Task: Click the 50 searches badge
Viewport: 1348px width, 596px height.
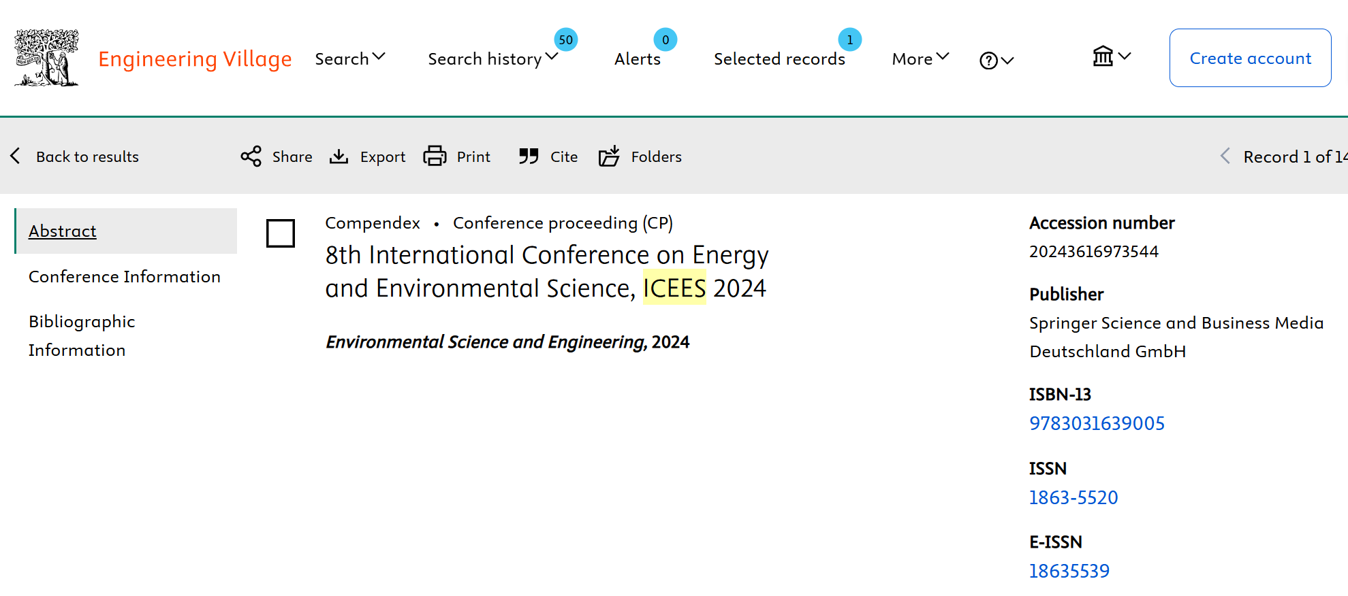Action: click(566, 39)
